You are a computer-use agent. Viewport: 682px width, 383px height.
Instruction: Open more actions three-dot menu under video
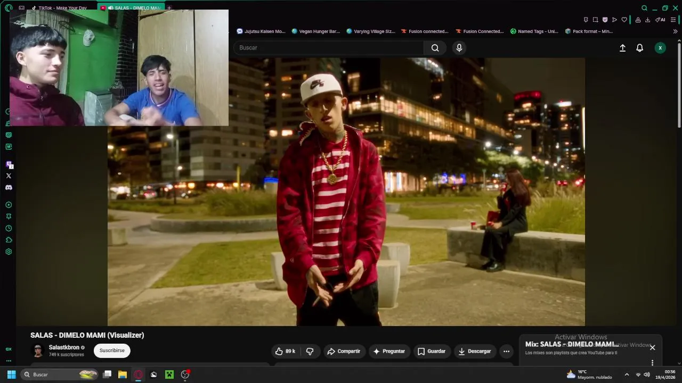[507, 351]
